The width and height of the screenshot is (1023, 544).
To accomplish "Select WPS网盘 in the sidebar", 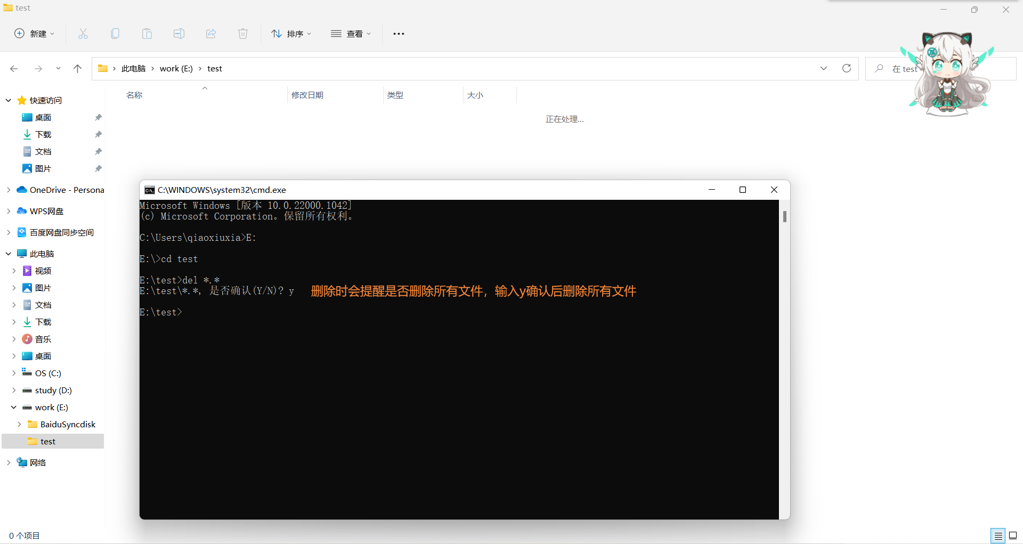I will [x=46, y=211].
